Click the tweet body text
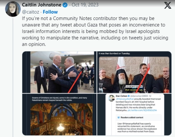 pyautogui.click(x=95, y=31)
